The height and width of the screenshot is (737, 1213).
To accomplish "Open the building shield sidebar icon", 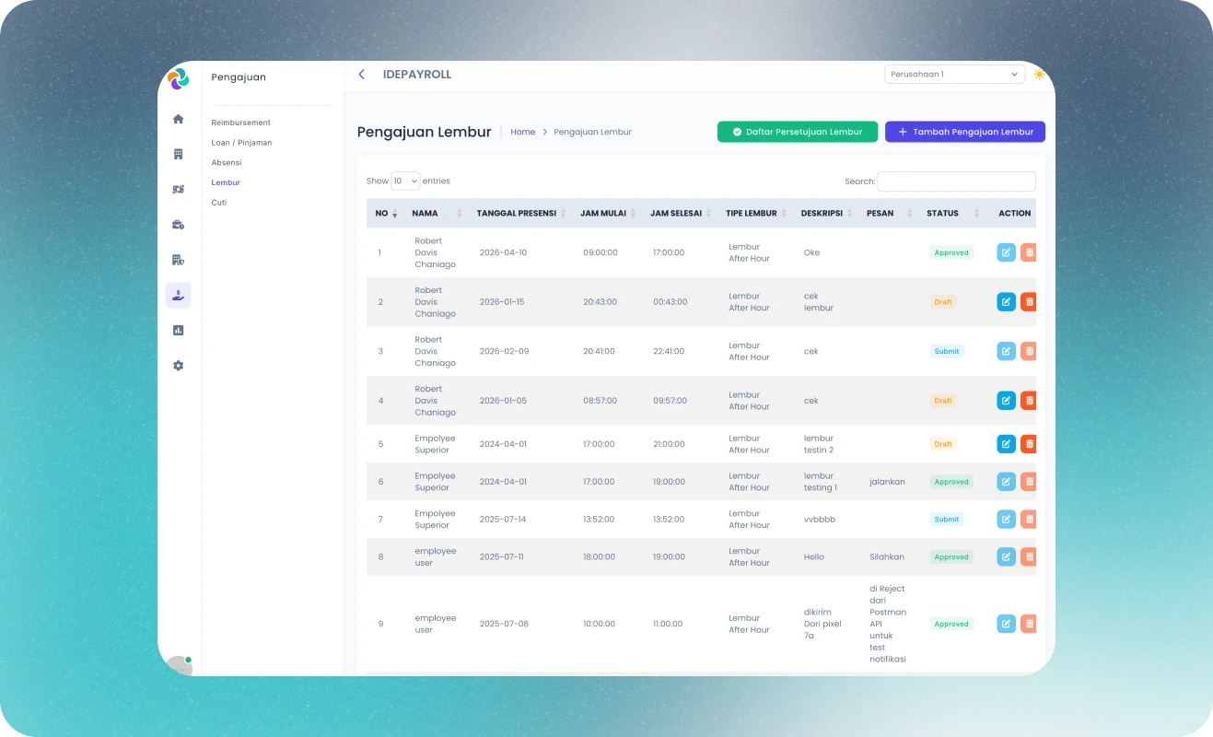I will coord(179,260).
